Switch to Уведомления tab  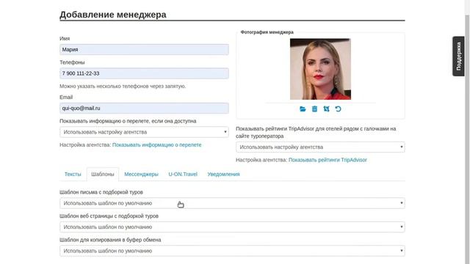[223, 175]
